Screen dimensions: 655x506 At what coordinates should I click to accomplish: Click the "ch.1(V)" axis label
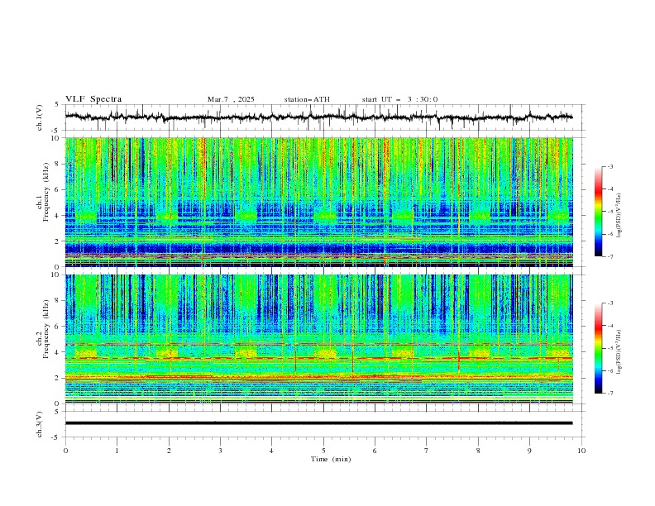[x=40, y=117]
